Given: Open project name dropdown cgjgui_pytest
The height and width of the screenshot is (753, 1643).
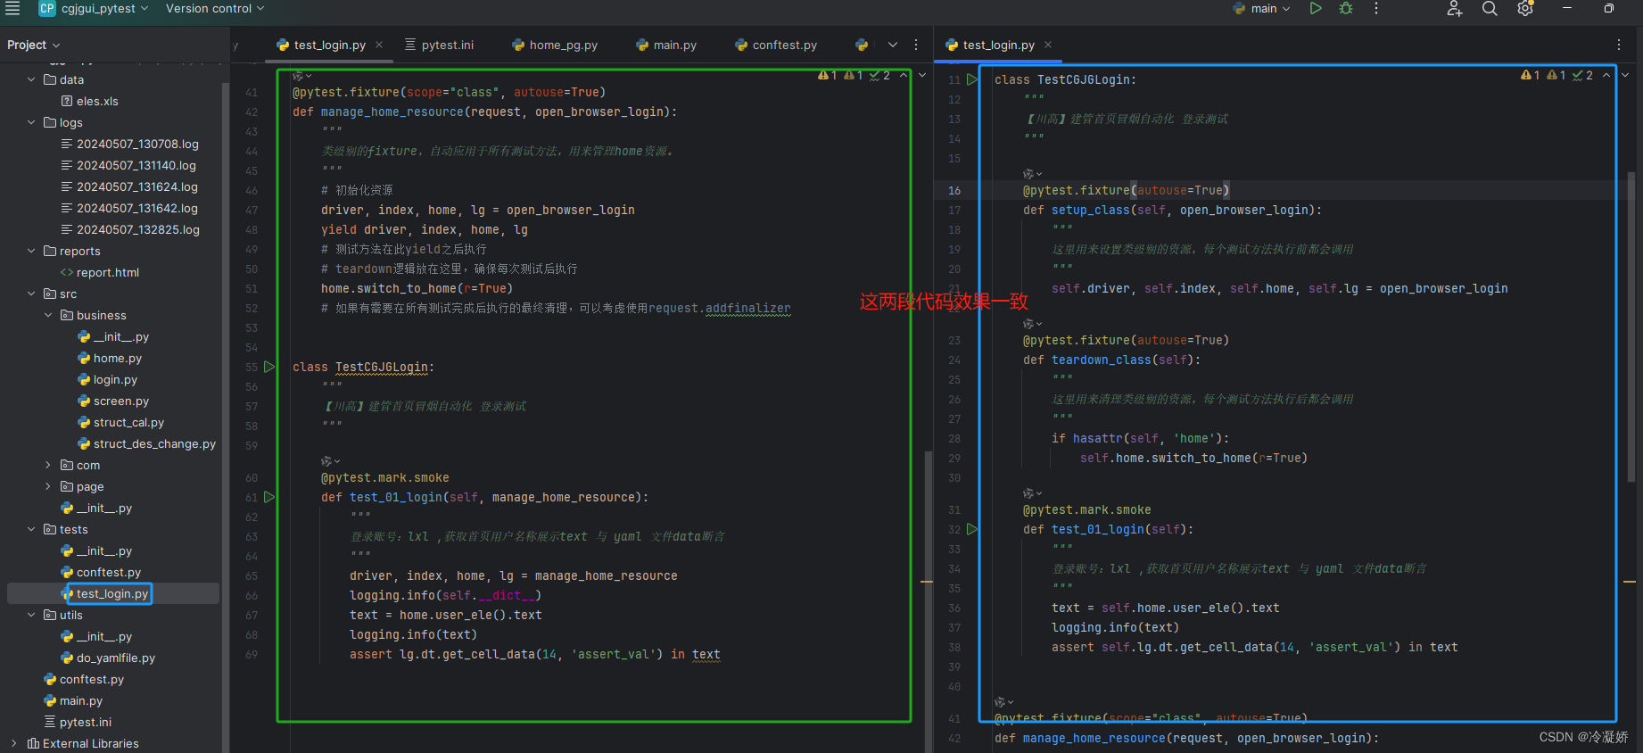Looking at the screenshot, I should [x=104, y=8].
